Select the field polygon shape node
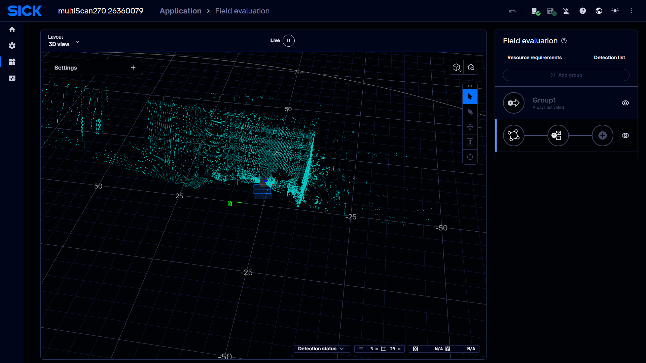 click(513, 135)
